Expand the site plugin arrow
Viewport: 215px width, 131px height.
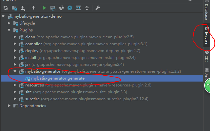pos(15,92)
